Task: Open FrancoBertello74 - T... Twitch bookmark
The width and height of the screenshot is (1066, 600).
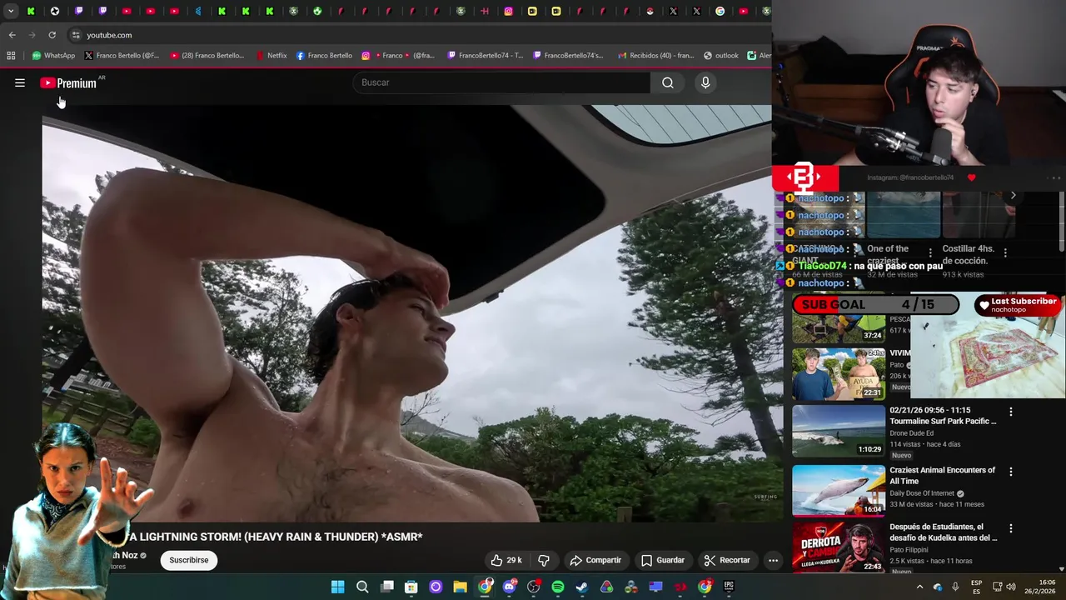Action: pyautogui.click(x=486, y=56)
